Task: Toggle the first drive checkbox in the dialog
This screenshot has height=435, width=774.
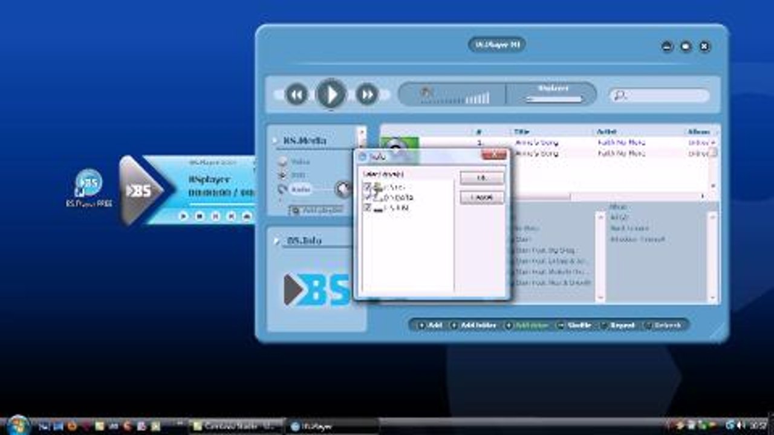Action: [366, 187]
